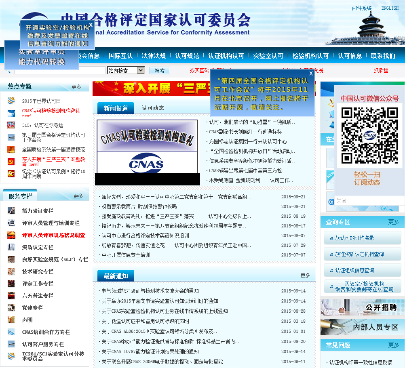Open 缴费和发票邮寄在线查询 button
The height and width of the screenshot is (368, 405).
point(363,286)
